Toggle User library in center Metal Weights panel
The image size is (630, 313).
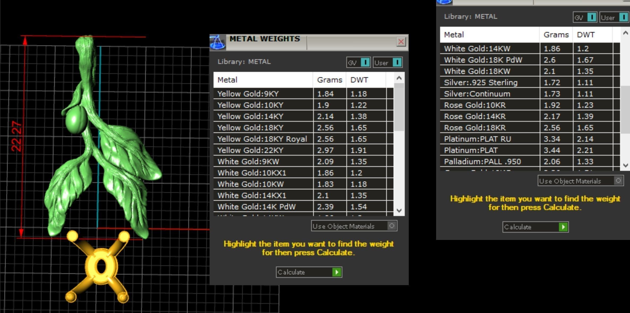coord(397,62)
